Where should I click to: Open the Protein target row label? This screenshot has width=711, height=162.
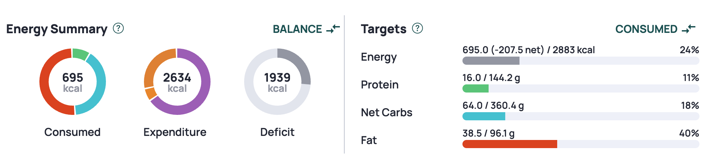380,85
